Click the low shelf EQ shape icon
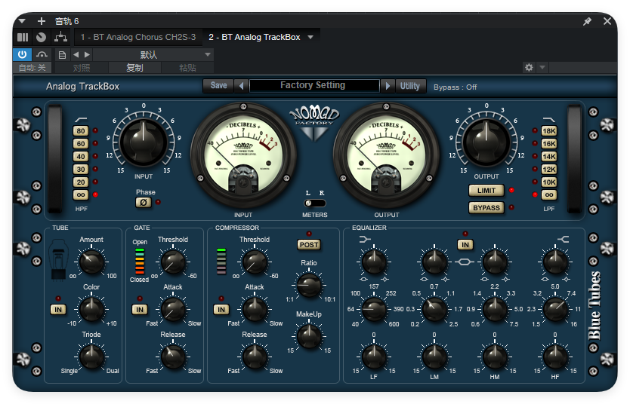Image resolution: width=630 pixels, height=404 pixels. click(x=364, y=239)
